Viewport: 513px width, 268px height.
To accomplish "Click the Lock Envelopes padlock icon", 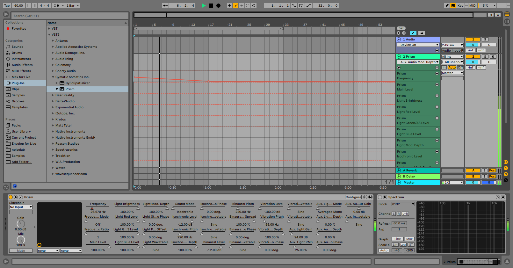I will [x=422, y=33].
